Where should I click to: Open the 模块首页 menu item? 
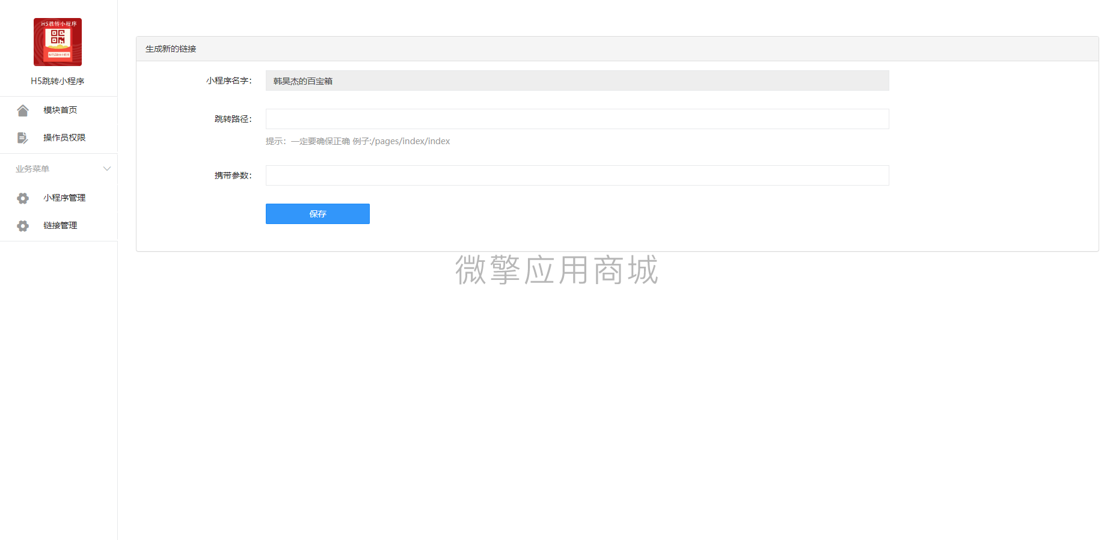point(60,110)
